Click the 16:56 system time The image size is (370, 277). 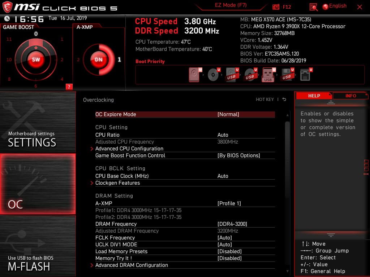(29, 19)
